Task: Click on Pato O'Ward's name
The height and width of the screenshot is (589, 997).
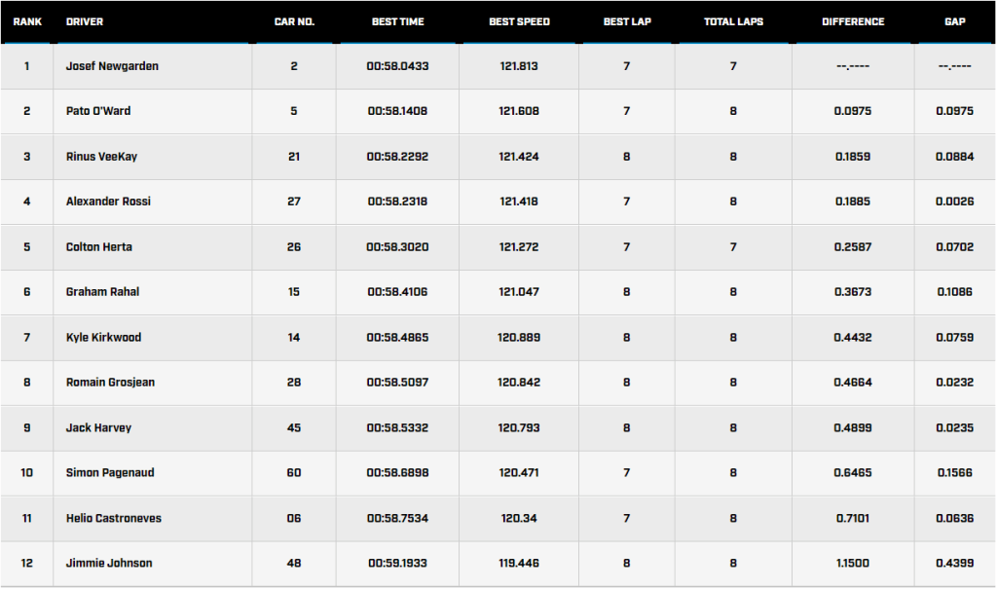Action: pos(98,111)
